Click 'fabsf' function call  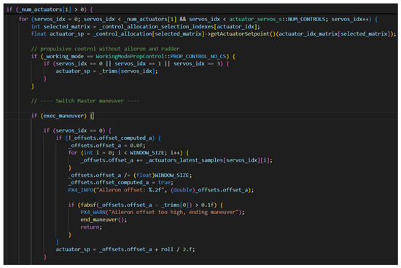tap(88, 205)
